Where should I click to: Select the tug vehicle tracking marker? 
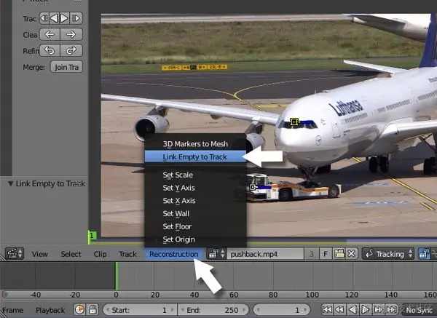(253, 187)
